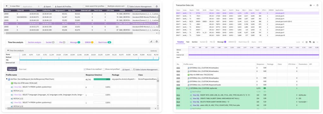This screenshot has height=114, width=323.
Task: Open CICS tab in Transaction Data
Action: click(260, 42)
